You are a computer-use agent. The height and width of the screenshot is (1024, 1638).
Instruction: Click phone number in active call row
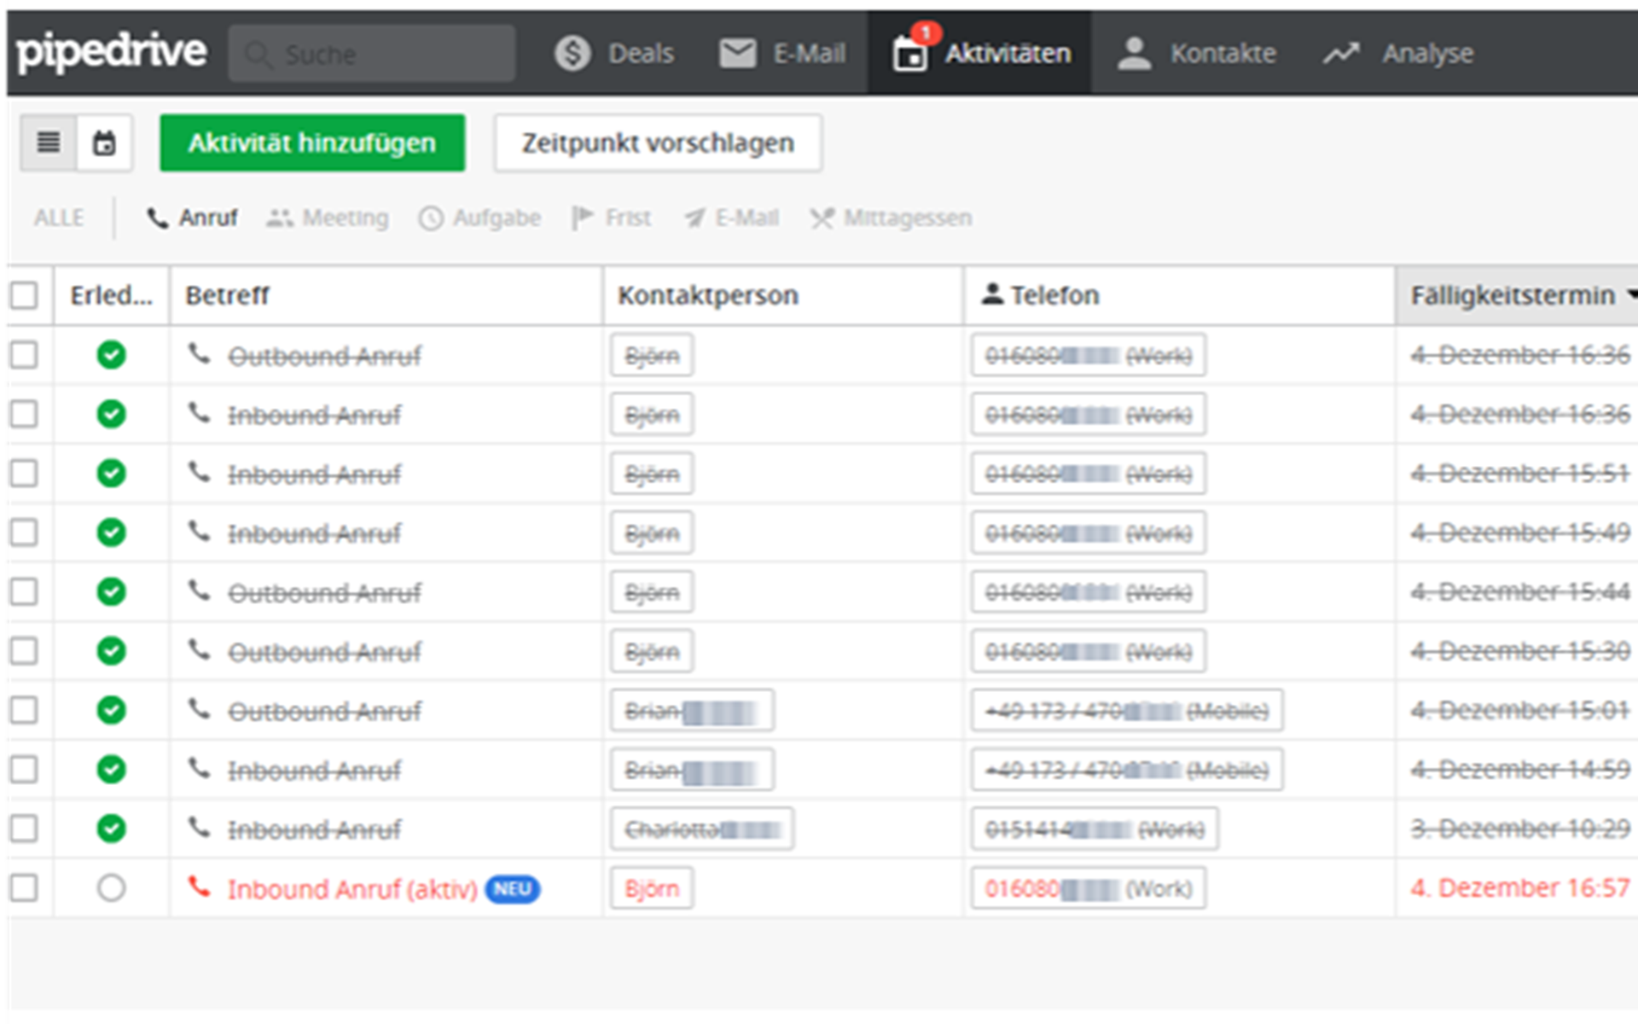click(x=1088, y=888)
